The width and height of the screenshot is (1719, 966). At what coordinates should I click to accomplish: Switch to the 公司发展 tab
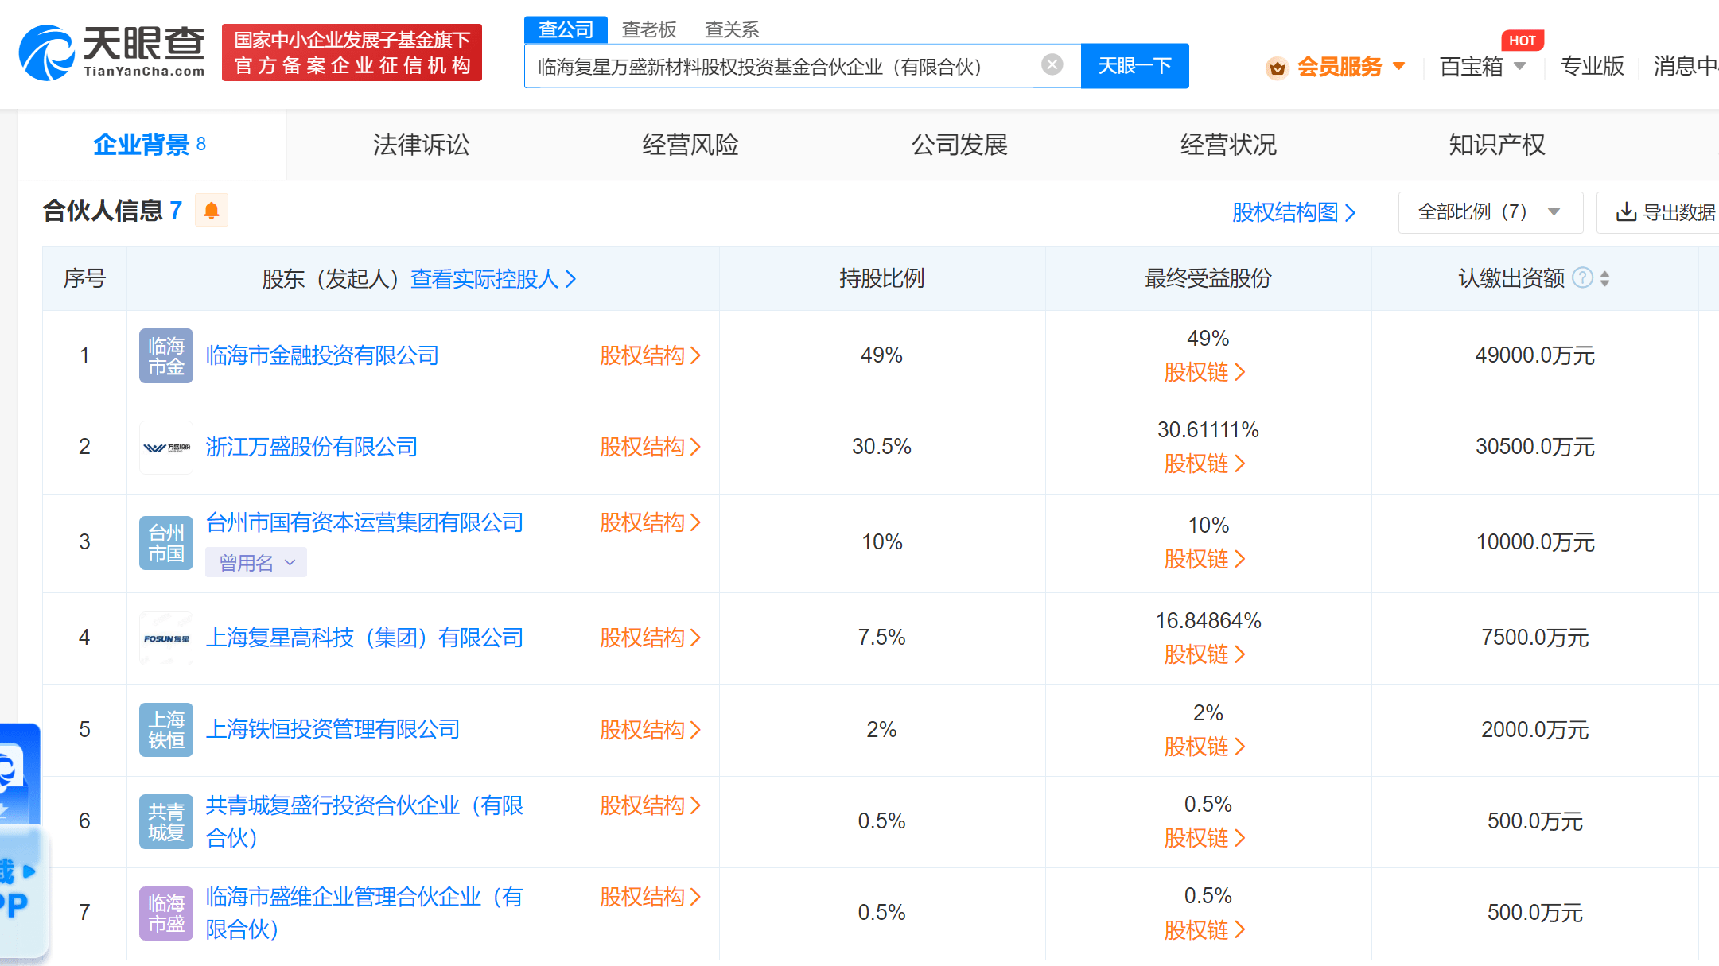pos(959,145)
